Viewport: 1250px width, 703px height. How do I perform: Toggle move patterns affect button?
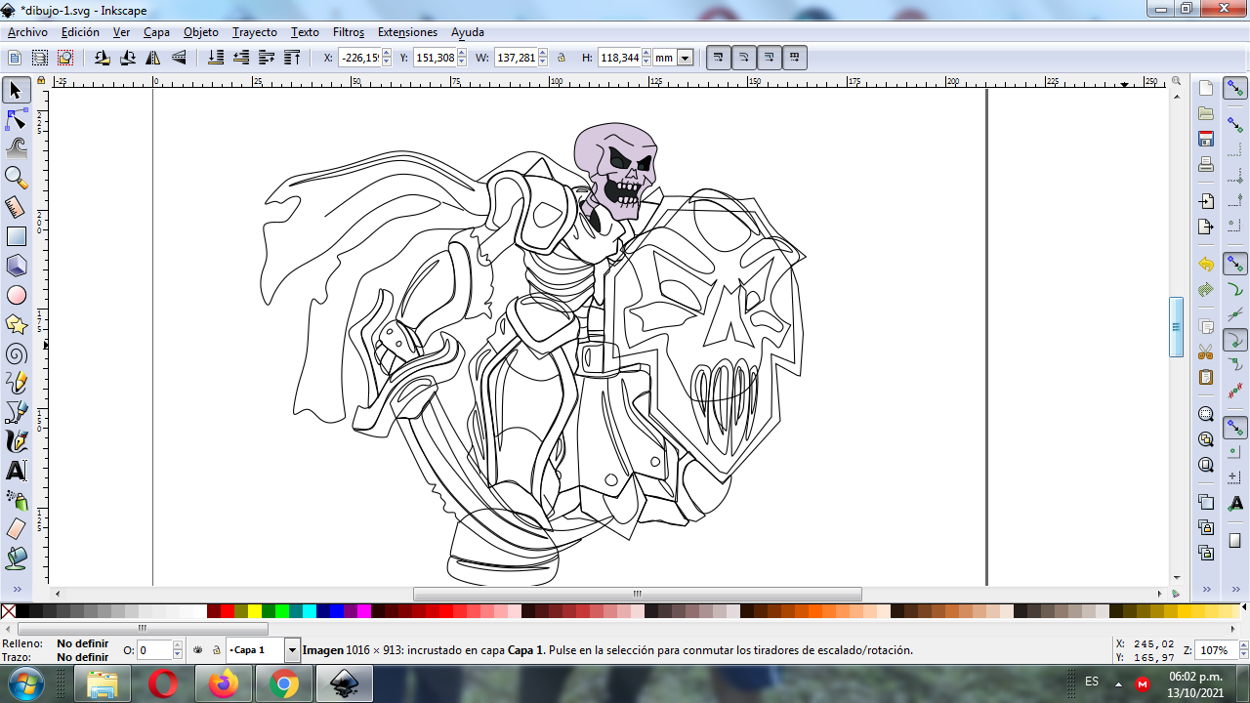(x=795, y=58)
